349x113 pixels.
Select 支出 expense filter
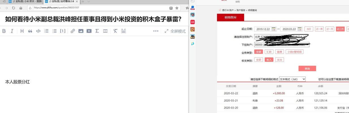[279, 60]
